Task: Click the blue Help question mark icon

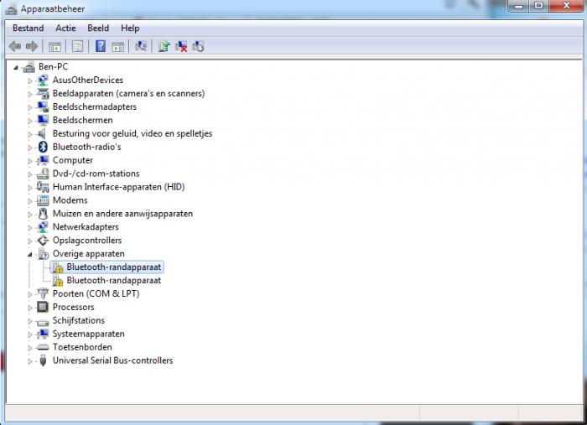Action: coord(101,46)
